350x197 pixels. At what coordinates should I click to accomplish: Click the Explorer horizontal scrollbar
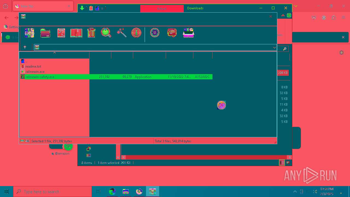pyautogui.click(x=206, y=157)
